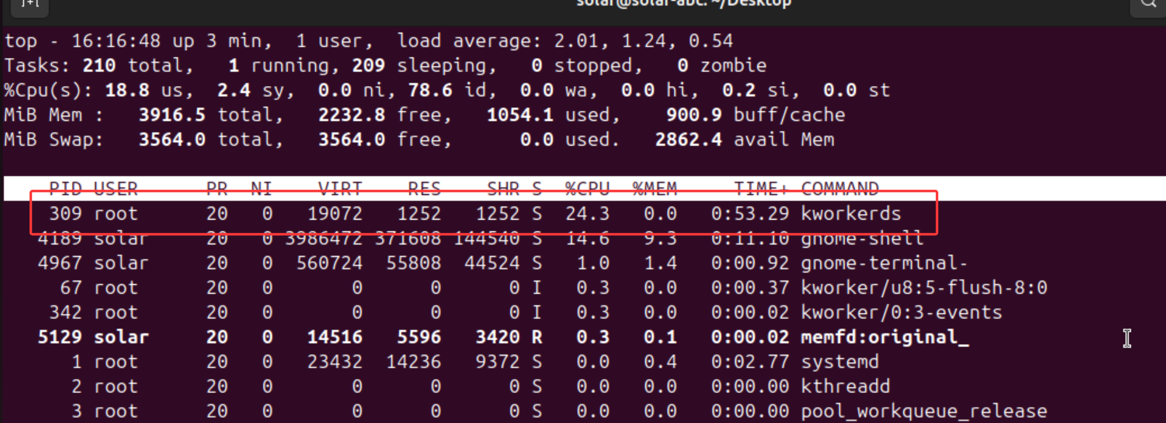
Task: Select the gnome-shell command name
Action: (x=863, y=238)
